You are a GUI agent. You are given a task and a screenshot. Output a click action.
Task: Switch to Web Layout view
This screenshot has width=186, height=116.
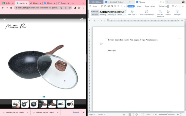click(x=137, y=114)
